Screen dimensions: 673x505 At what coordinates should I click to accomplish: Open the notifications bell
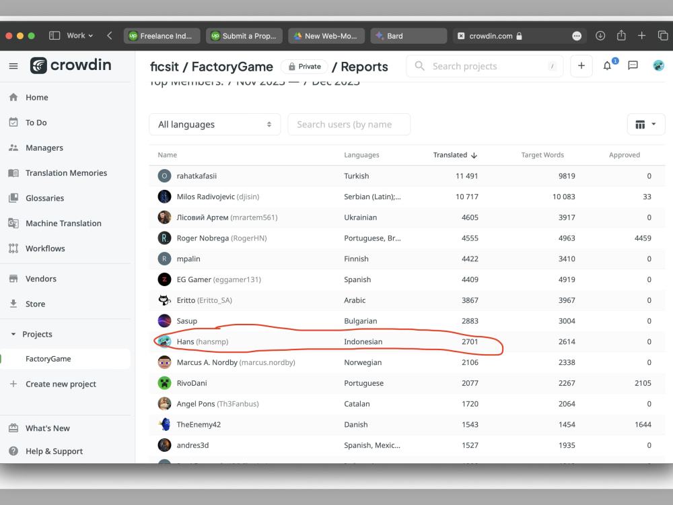(x=606, y=65)
